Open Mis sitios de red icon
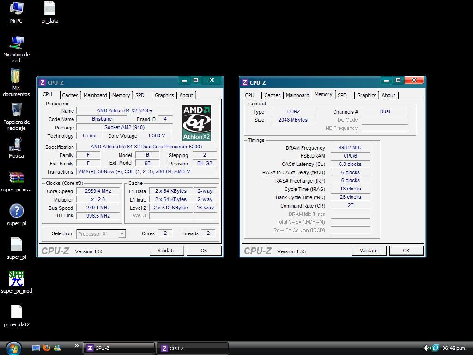The image size is (473, 355). (x=16, y=43)
